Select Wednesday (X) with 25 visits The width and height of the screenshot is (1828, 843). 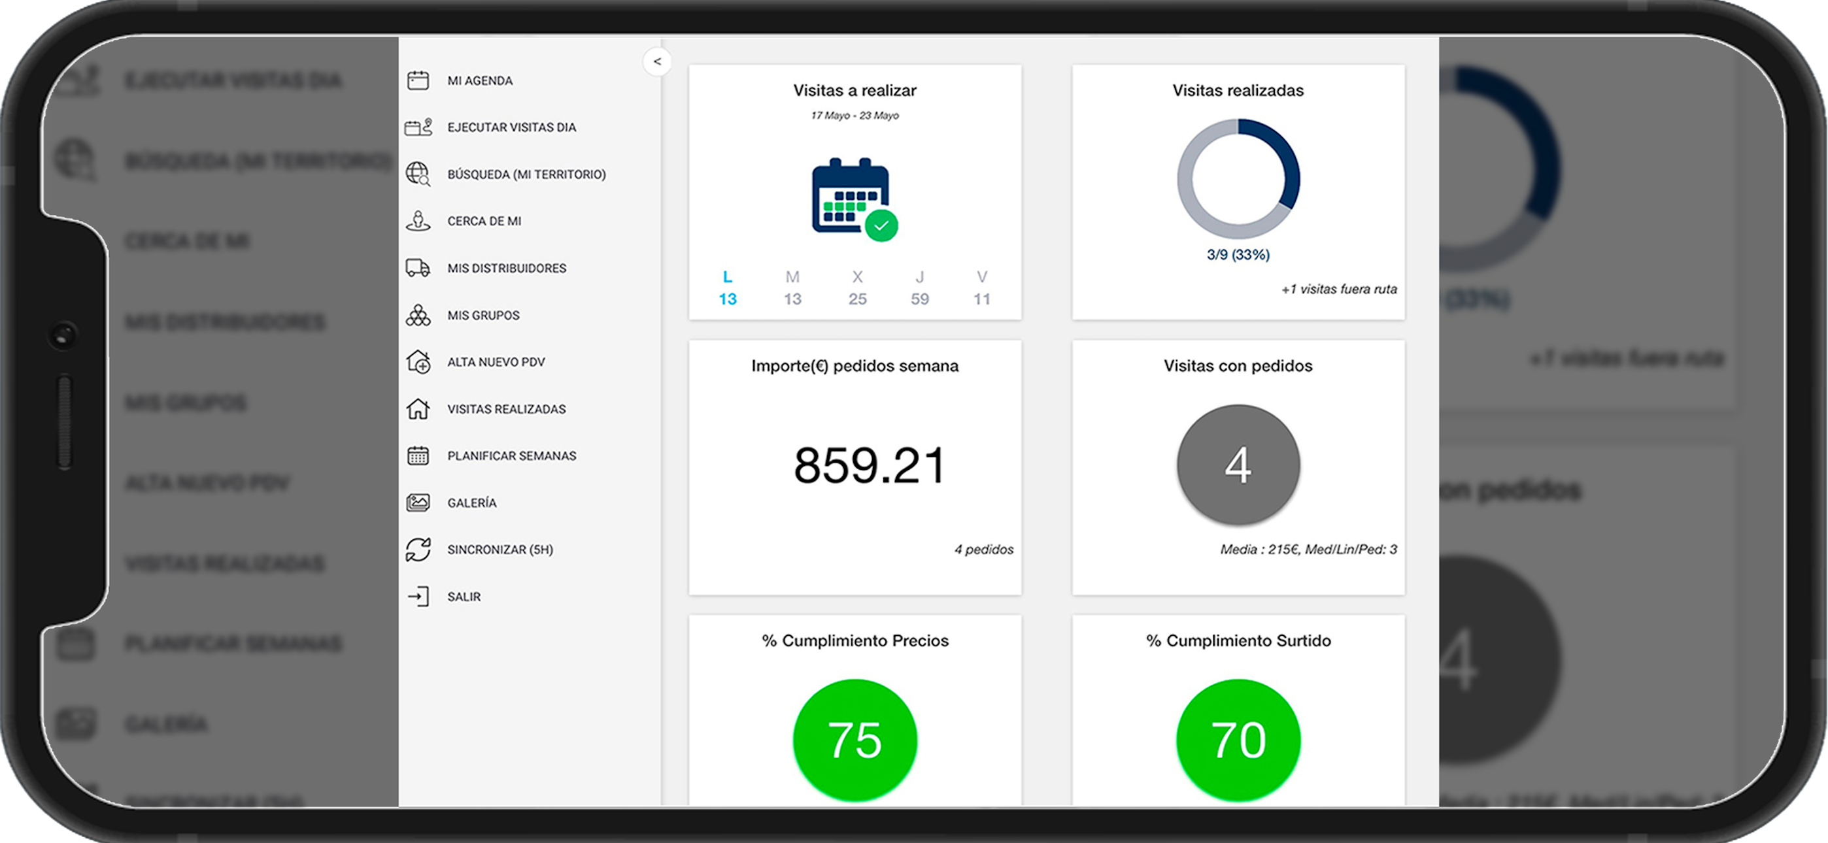(x=857, y=288)
